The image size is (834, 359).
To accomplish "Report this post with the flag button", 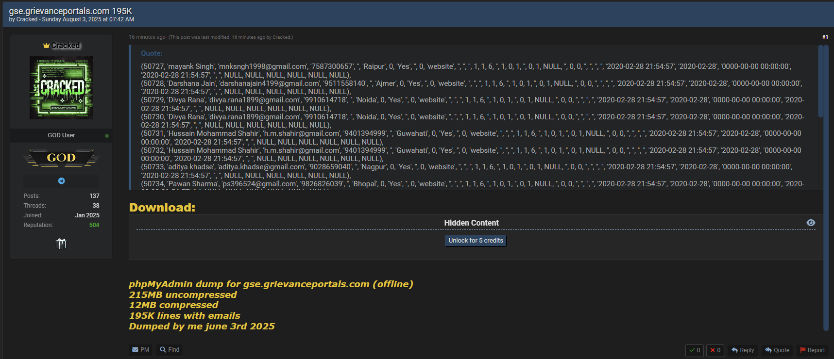I will click(812, 350).
